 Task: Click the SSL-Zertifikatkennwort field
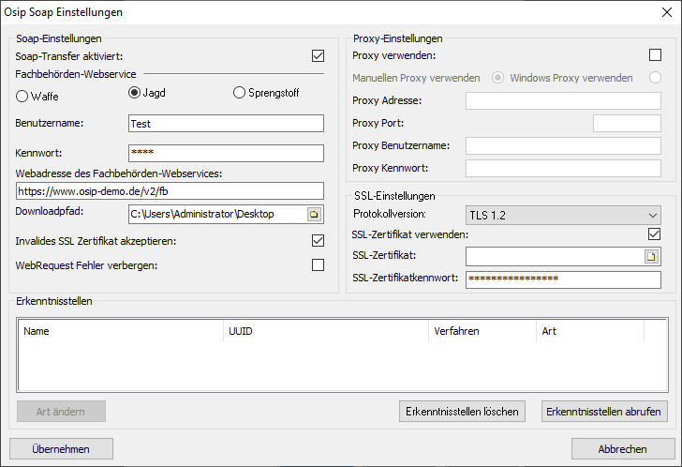pos(563,279)
